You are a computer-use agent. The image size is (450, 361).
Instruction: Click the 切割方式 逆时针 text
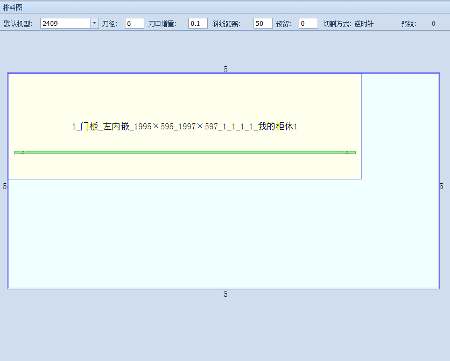pyautogui.click(x=348, y=24)
